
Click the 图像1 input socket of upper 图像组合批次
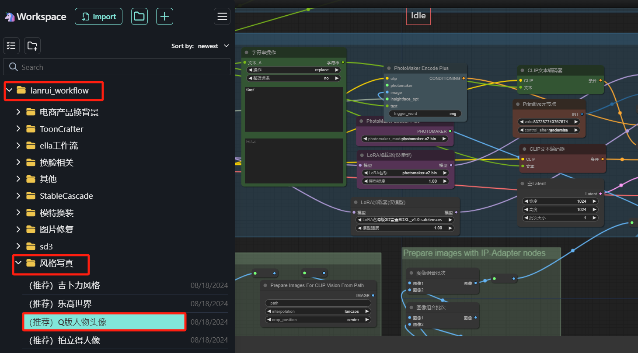[x=409, y=283]
